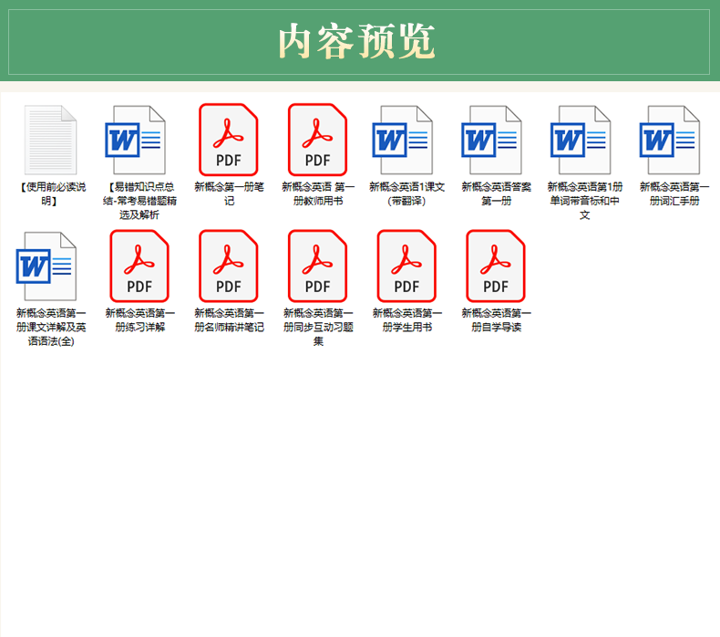The image size is (720, 637).
Task: Select file name 第一册课文详解及英语语法(全)
Action: (50, 327)
